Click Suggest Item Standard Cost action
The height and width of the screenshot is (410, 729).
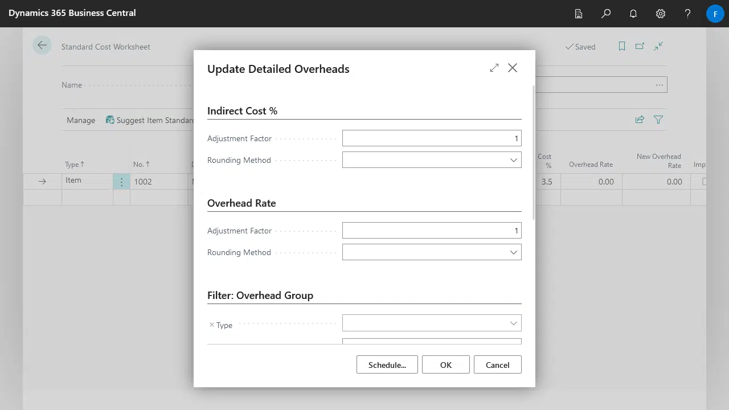[x=150, y=120]
